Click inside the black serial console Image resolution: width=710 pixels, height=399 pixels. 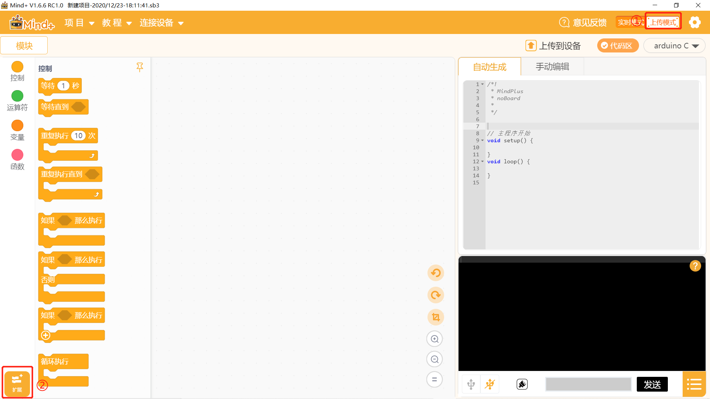click(582, 316)
